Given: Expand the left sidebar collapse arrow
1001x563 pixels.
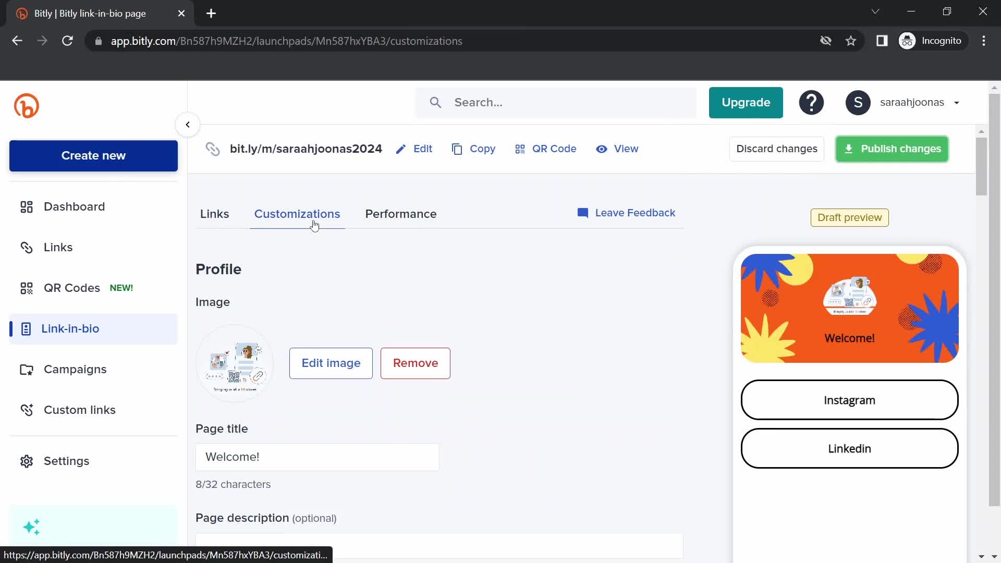Looking at the screenshot, I should pyautogui.click(x=188, y=125).
